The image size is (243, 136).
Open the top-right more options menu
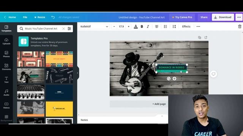click(x=239, y=17)
